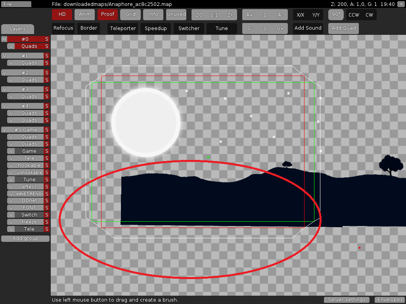The width and height of the screenshot is (406, 304).
Task: Reset zoom with the 1:1 control
Action: pyautogui.click(x=214, y=14)
